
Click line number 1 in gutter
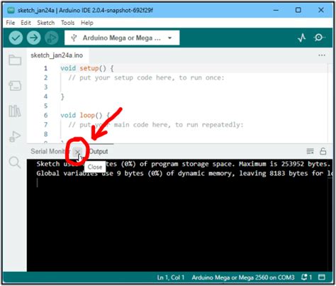(45, 68)
